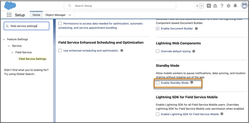This screenshot has width=249, height=123.
Task: Switch to the Home tab
Action: click(36, 15)
